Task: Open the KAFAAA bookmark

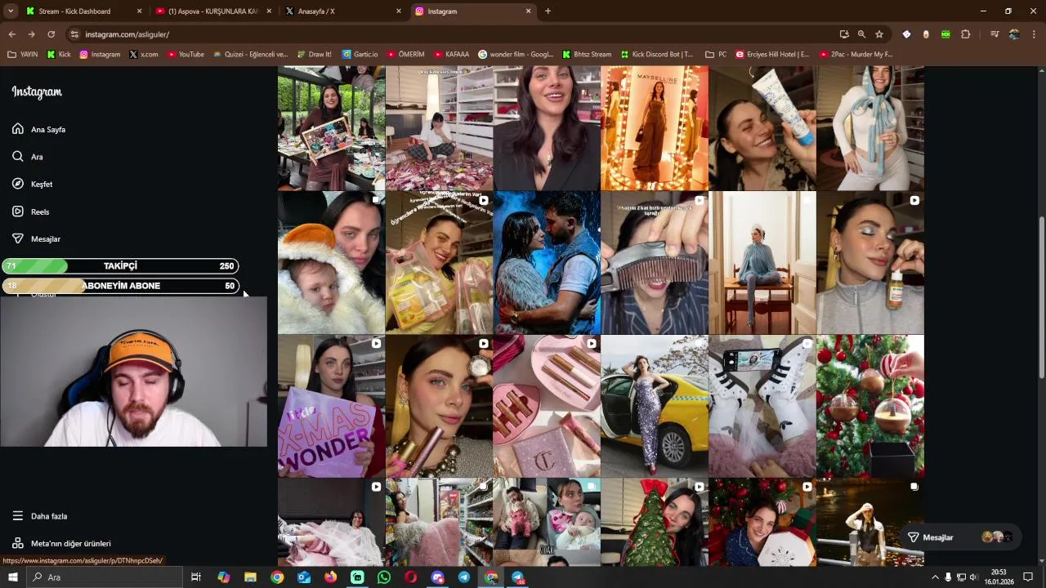Action: click(450, 55)
